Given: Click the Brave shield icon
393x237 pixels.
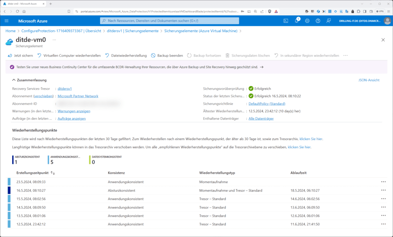Looking at the screenshot, I should tap(270, 11).
